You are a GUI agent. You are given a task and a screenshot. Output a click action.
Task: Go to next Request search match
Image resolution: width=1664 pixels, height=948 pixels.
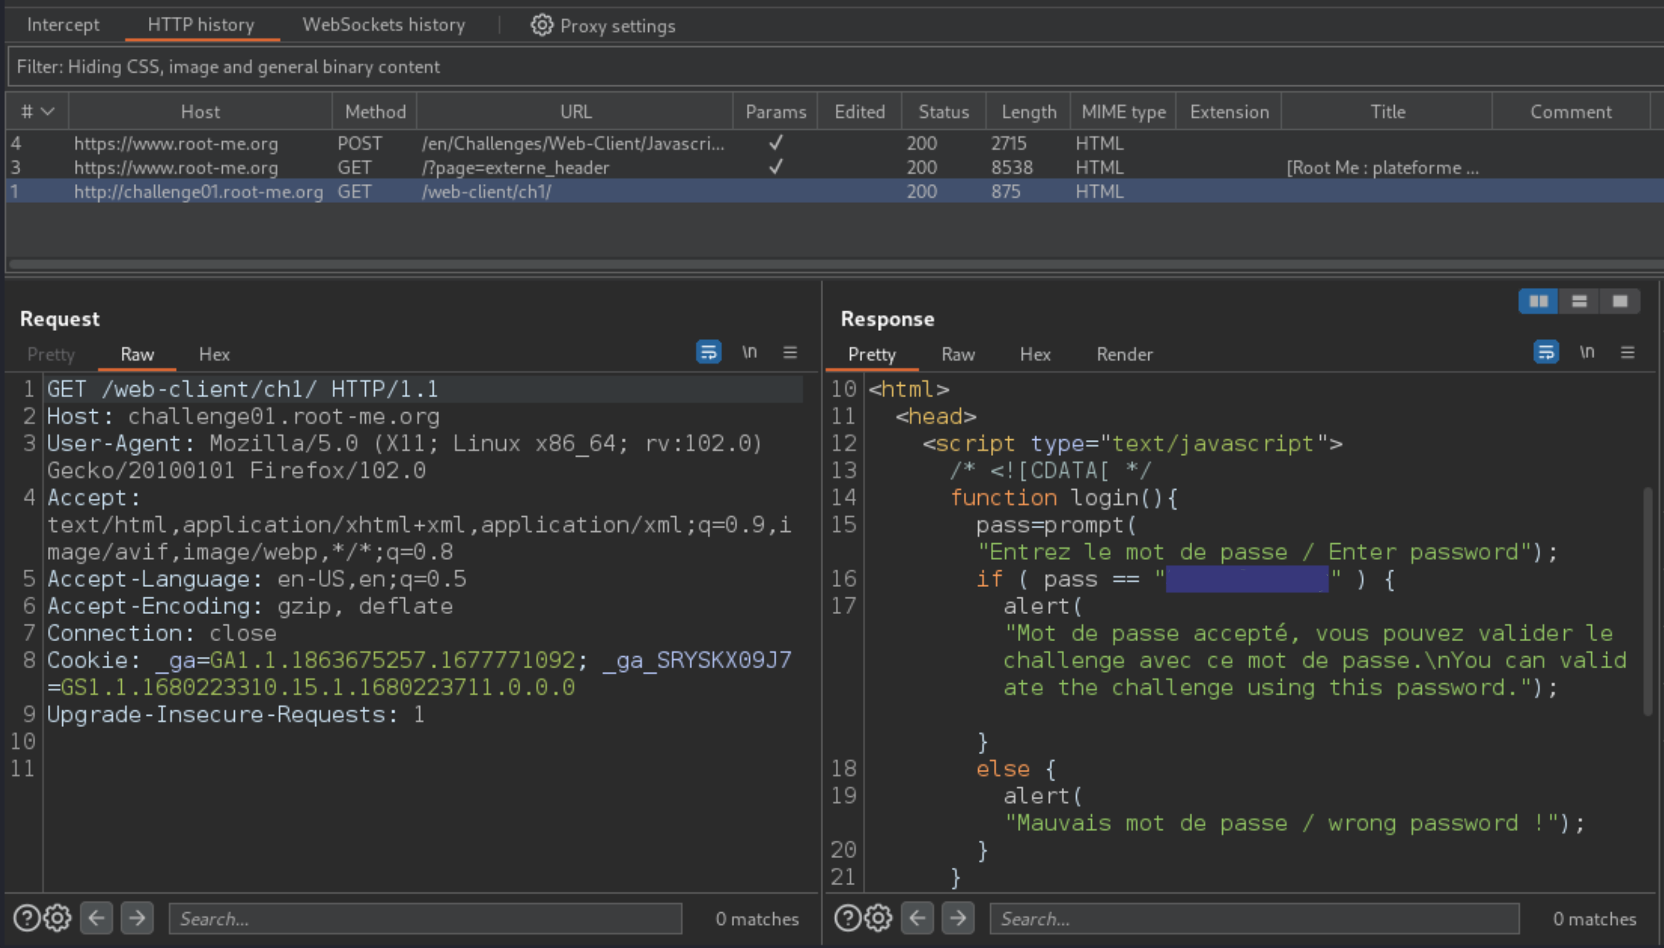(x=137, y=918)
